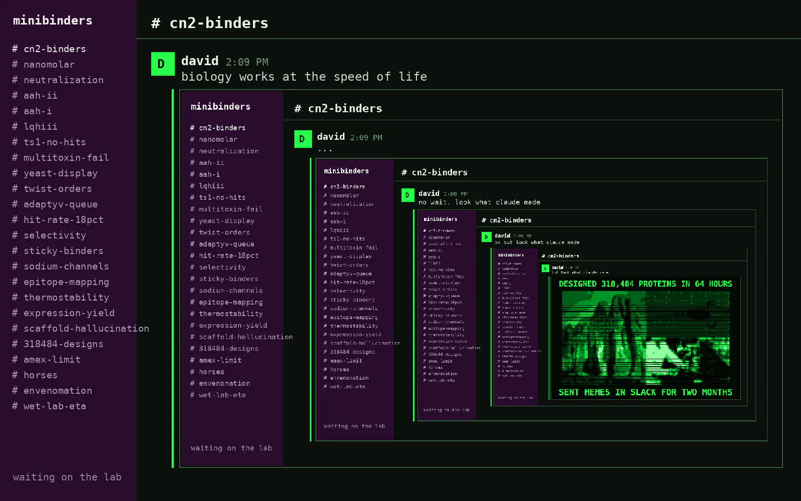Open the horses channel in the main sidebar
This screenshot has width=801, height=501.
(35, 375)
